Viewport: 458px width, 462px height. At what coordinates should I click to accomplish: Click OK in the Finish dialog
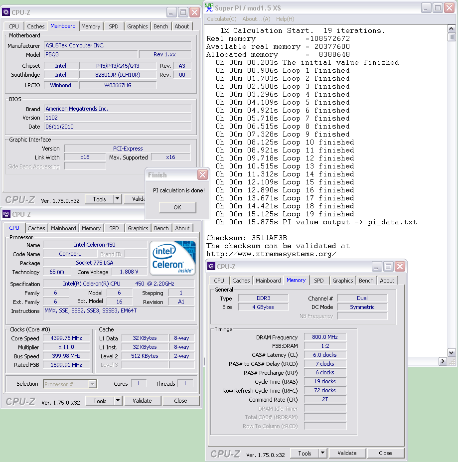(x=177, y=207)
